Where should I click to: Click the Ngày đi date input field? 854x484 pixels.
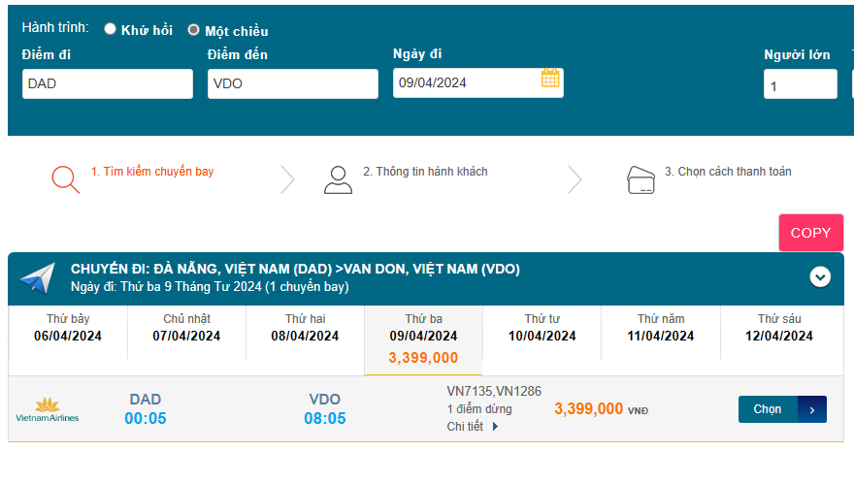click(x=464, y=83)
